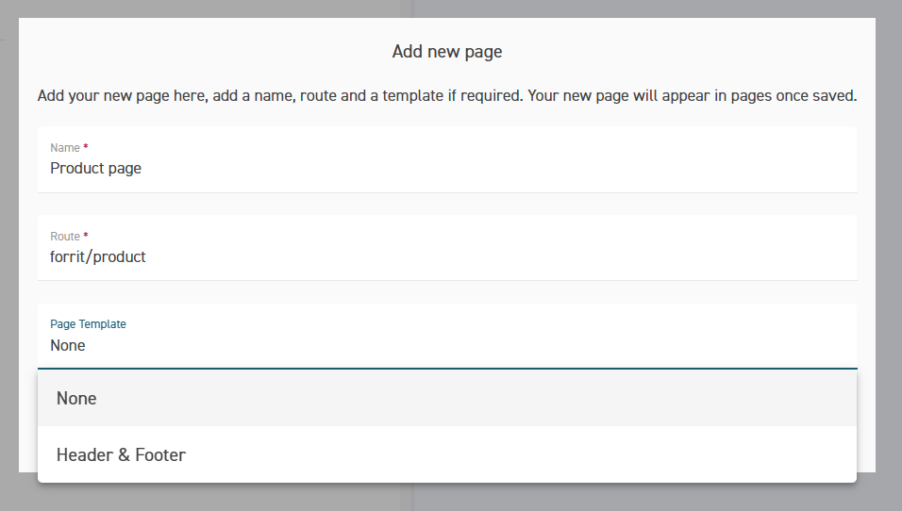Viewport: 902px width, 511px height.
Task: Place cursor in the "Product page" text
Action: pos(95,169)
